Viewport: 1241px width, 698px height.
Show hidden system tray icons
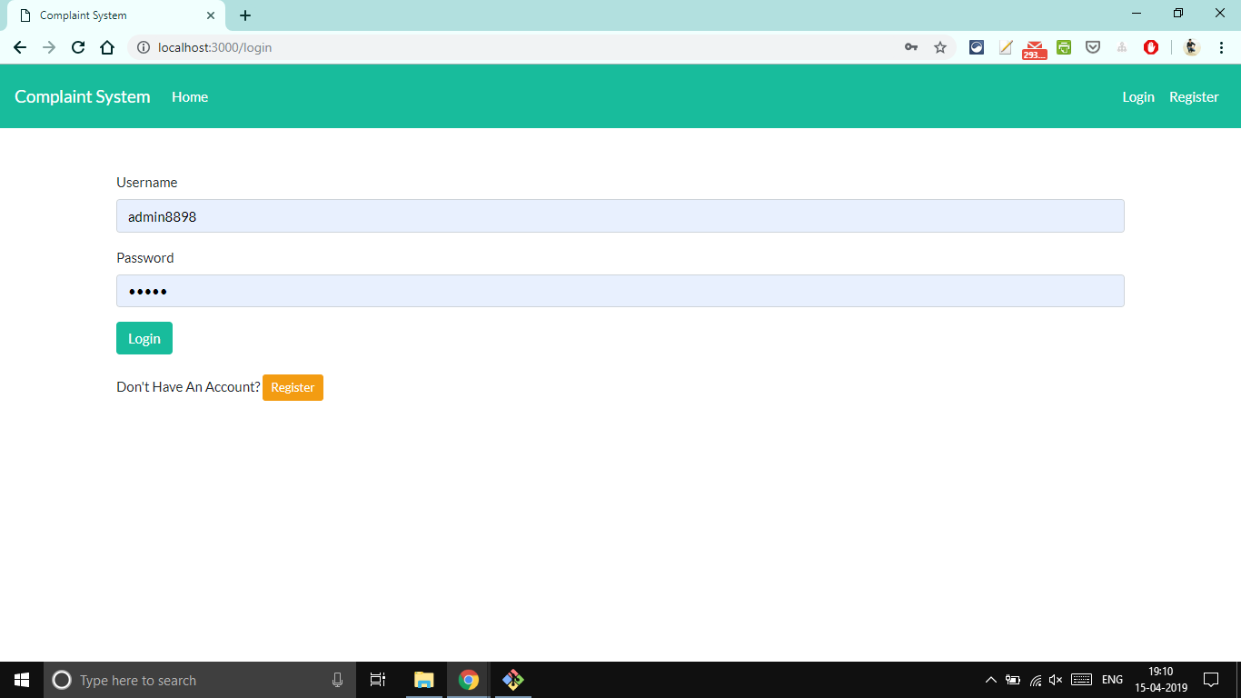pos(991,680)
